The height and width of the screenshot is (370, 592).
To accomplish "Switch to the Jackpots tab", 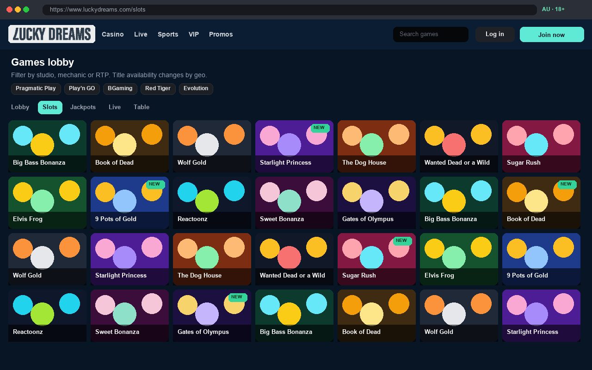I will pos(83,107).
